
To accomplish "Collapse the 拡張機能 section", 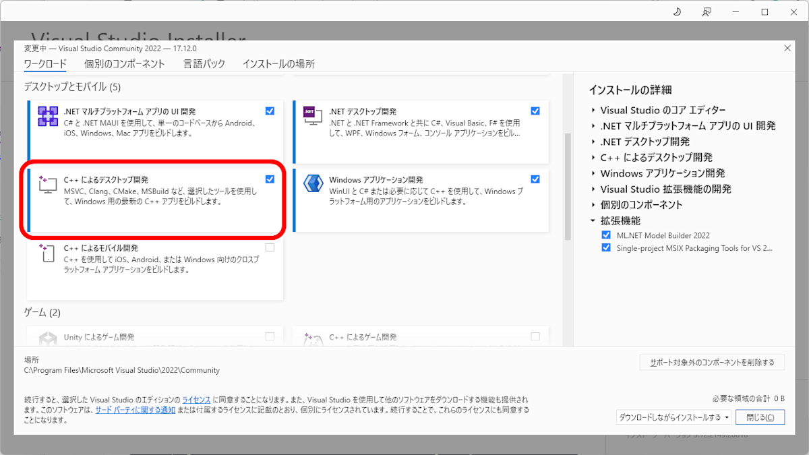I will [x=593, y=221].
